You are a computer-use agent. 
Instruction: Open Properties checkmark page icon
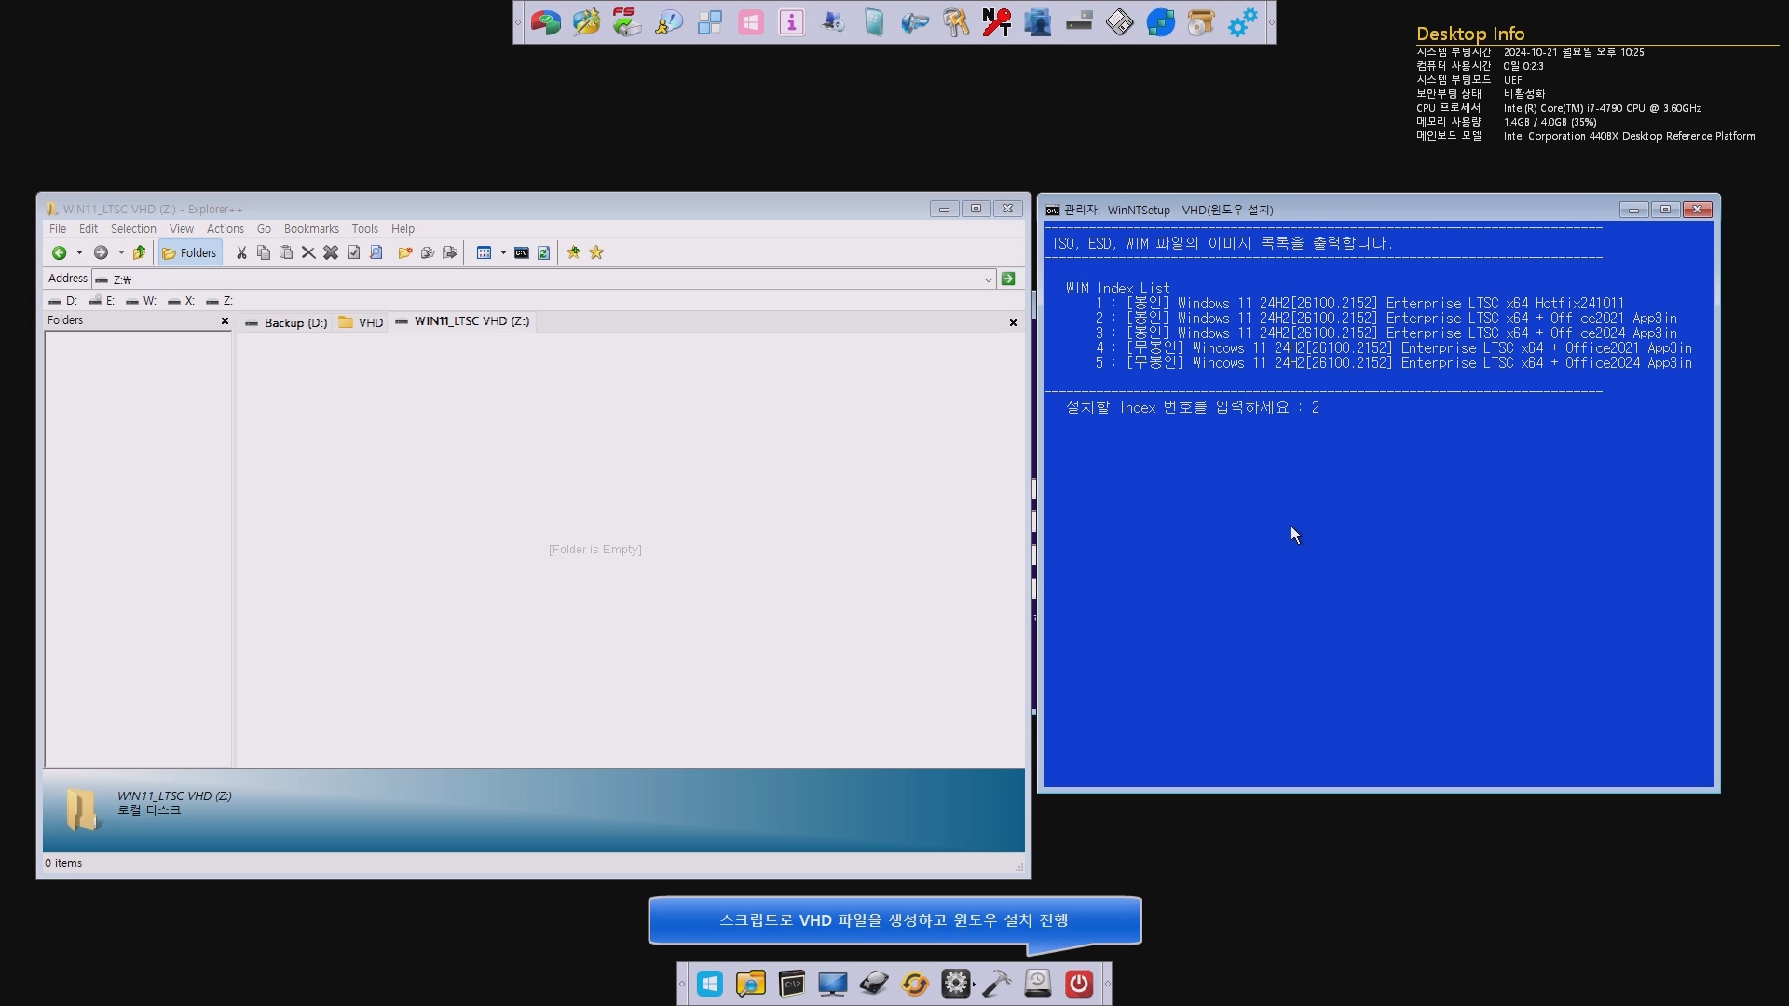click(354, 252)
